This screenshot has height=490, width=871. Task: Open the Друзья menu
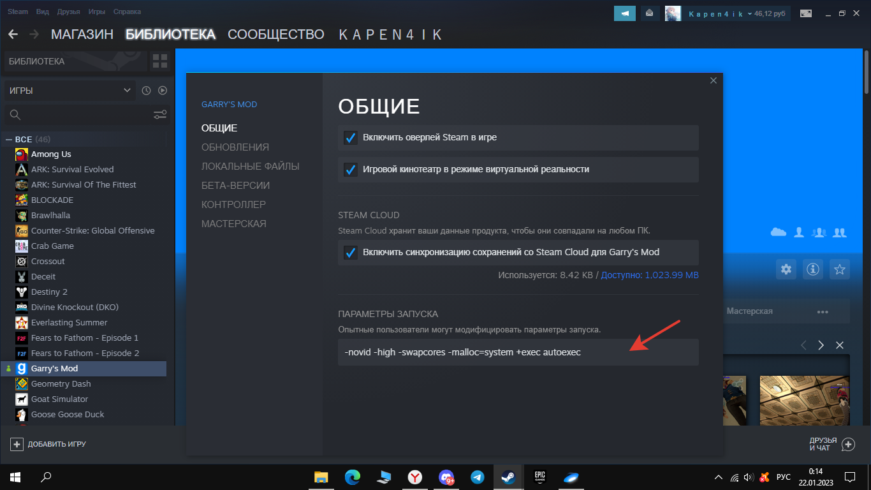click(x=69, y=11)
